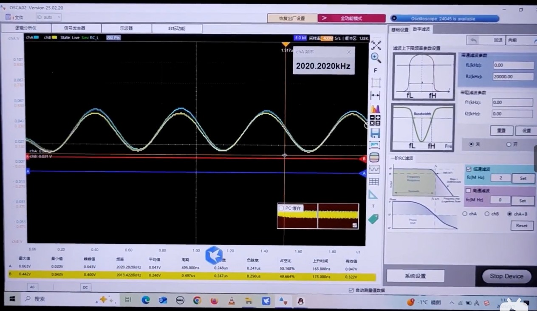Enable the 高通滤波 high-pass filter checkbox
The height and width of the screenshot is (311, 537).
tap(469, 191)
